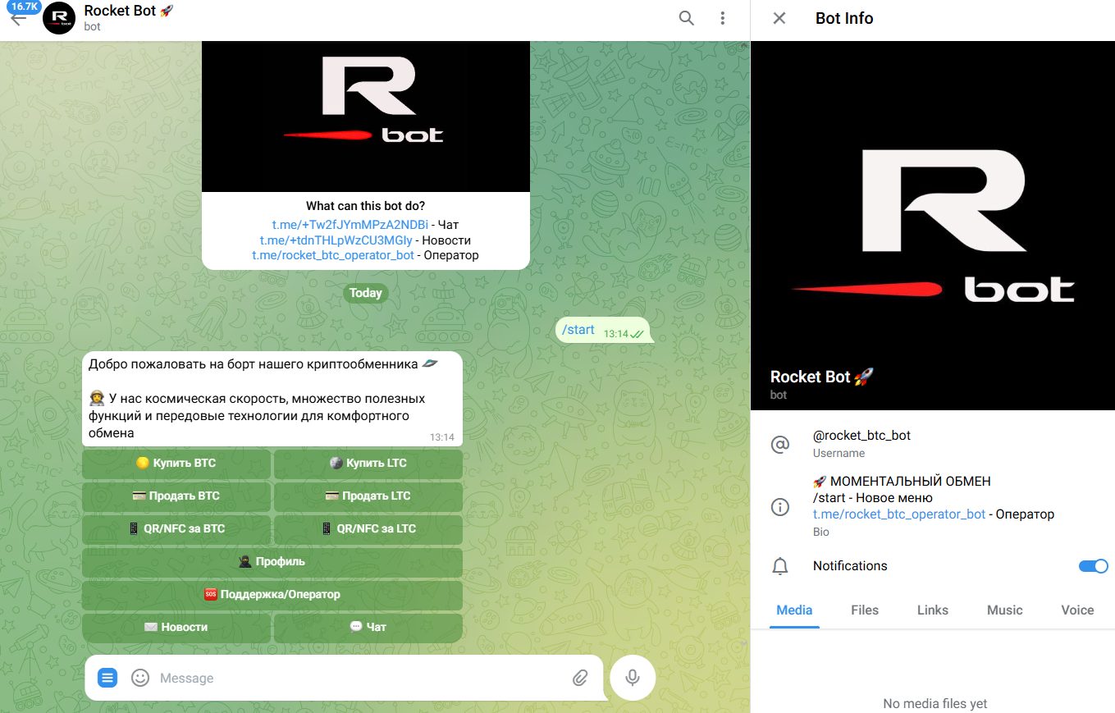Contact Поддержка/Оператор via bot button
Viewport: 1115px width, 713px height.
pyautogui.click(x=272, y=595)
